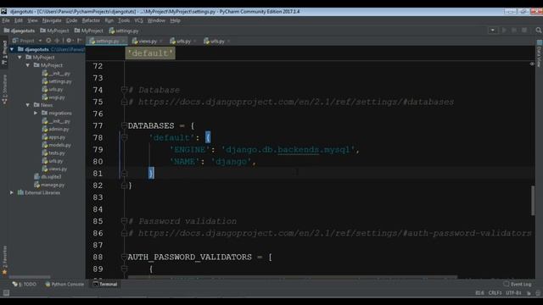Open the VCS menu
Image resolution: width=543 pixels, height=305 pixels.
(138, 20)
